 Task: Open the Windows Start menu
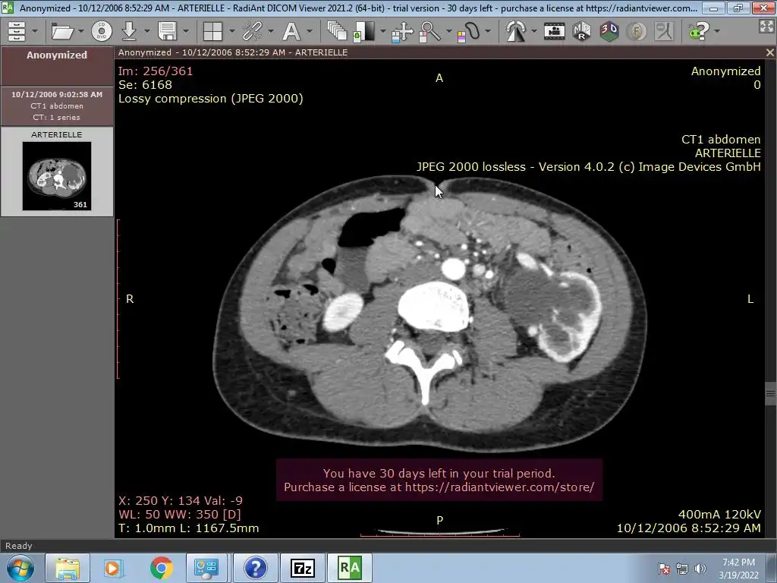coord(20,568)
